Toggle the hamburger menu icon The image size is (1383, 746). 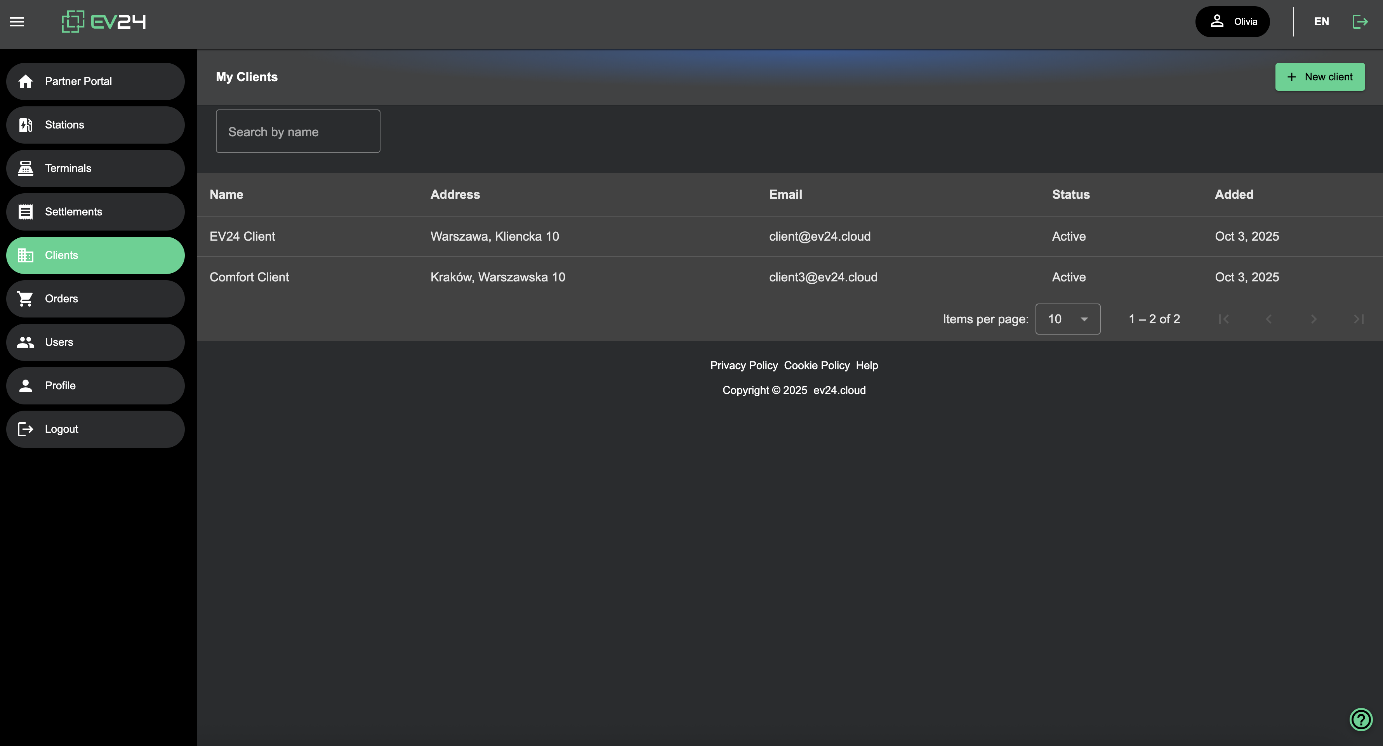point(17,21)
